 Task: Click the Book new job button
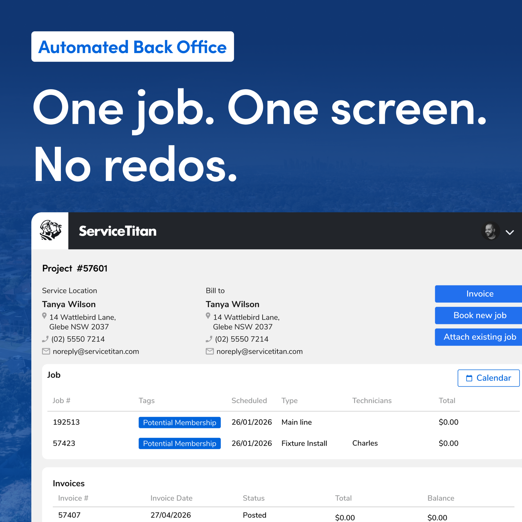(x=478, y=315)
